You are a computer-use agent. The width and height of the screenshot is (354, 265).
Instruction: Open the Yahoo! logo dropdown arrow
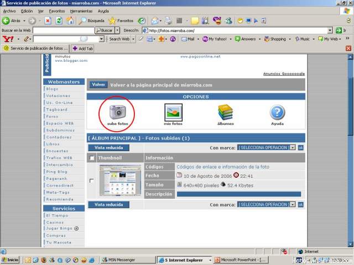click(x=18, y=39)
